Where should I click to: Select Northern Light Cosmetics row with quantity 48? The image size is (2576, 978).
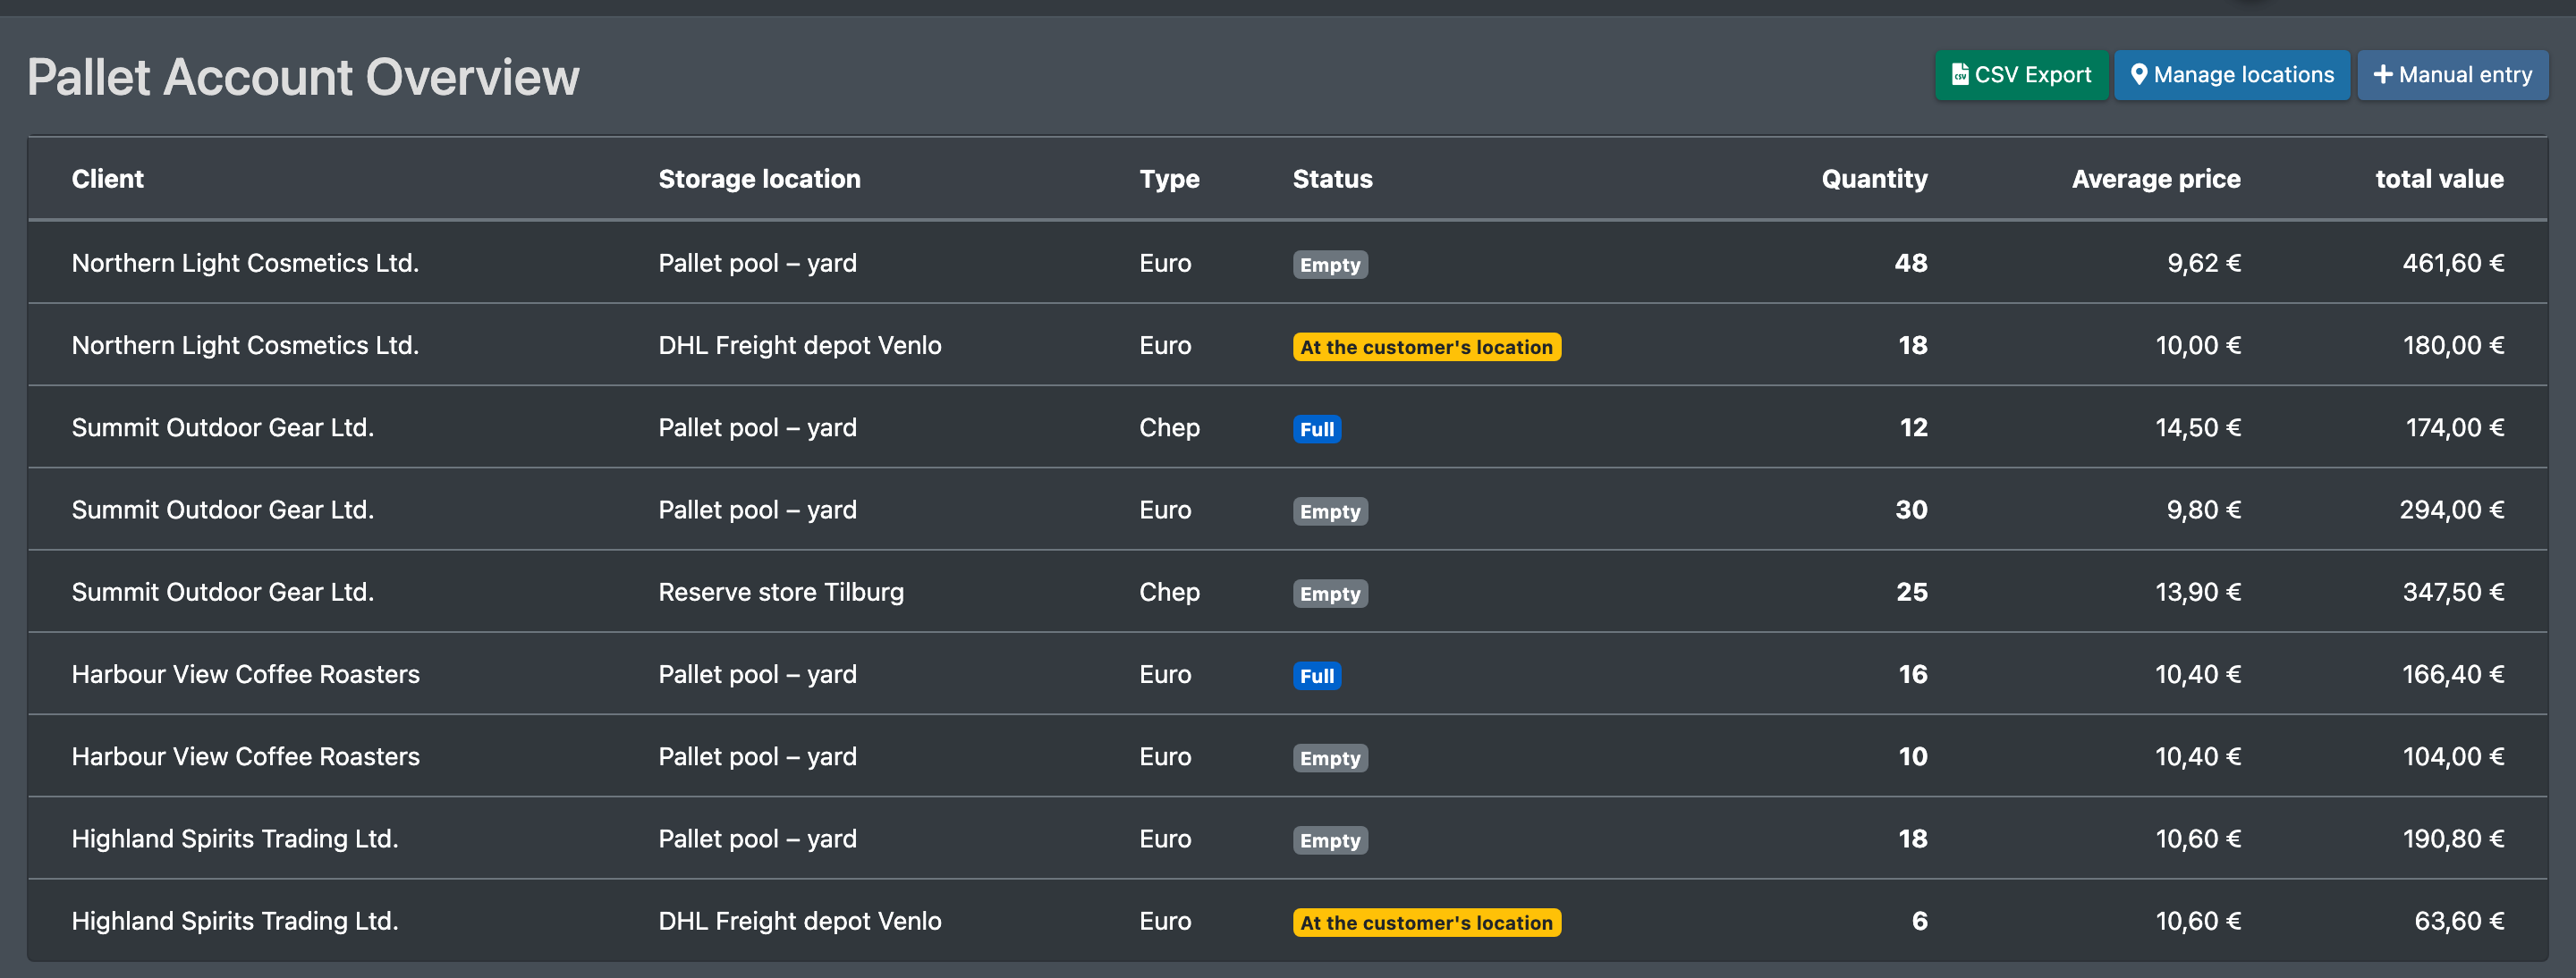click(1287, 263)
